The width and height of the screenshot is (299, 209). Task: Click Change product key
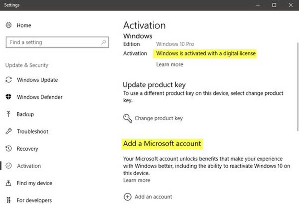[158, 118]
